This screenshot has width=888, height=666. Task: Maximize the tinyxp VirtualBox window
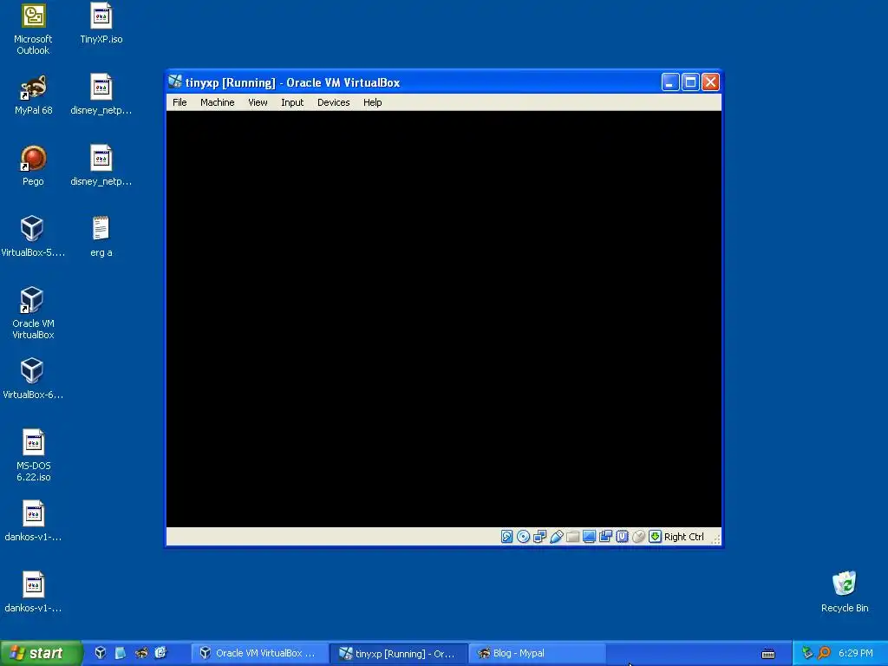(x=690, y=82)
